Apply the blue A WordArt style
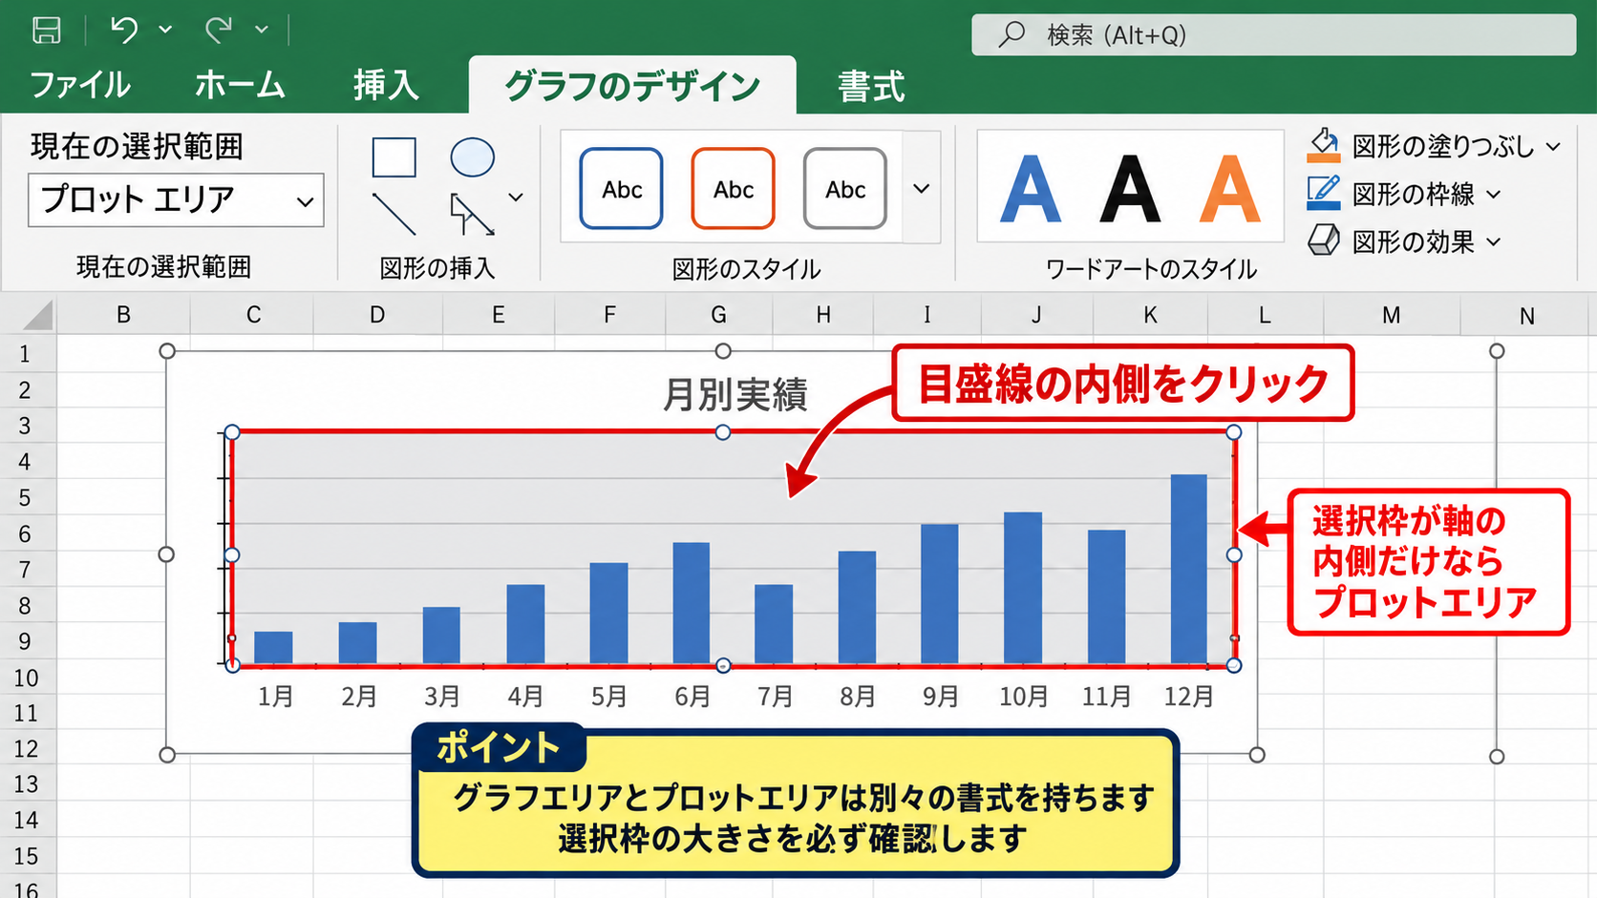The width and height of the screenshot is (1597, 898). 1030,190
